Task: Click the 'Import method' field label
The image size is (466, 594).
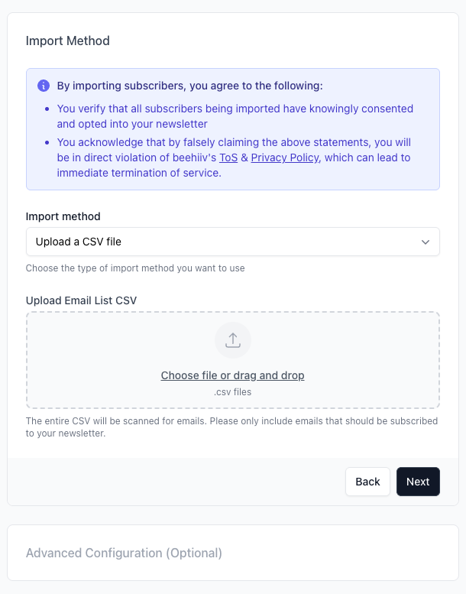Action: (x=63, y=216)
